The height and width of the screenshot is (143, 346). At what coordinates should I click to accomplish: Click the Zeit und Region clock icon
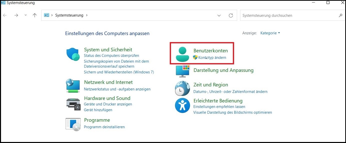click(182, 88)
